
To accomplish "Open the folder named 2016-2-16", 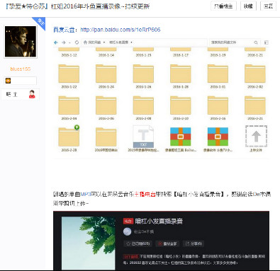I will (x=218, y=105).
